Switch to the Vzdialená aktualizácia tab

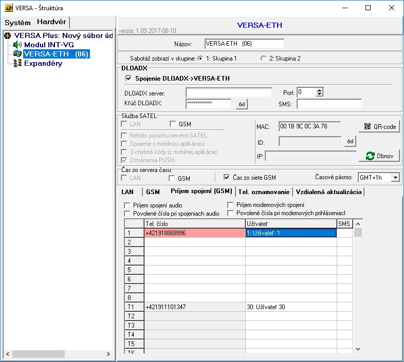329,192
